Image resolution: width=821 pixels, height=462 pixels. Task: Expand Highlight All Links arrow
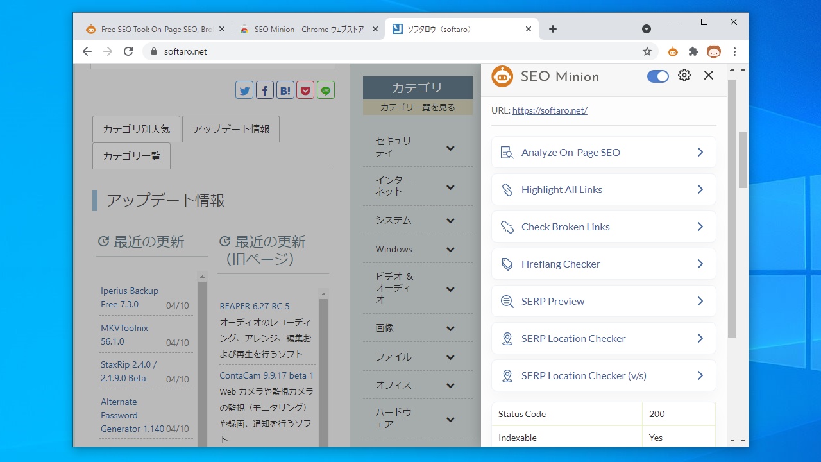tap(700, 189)
